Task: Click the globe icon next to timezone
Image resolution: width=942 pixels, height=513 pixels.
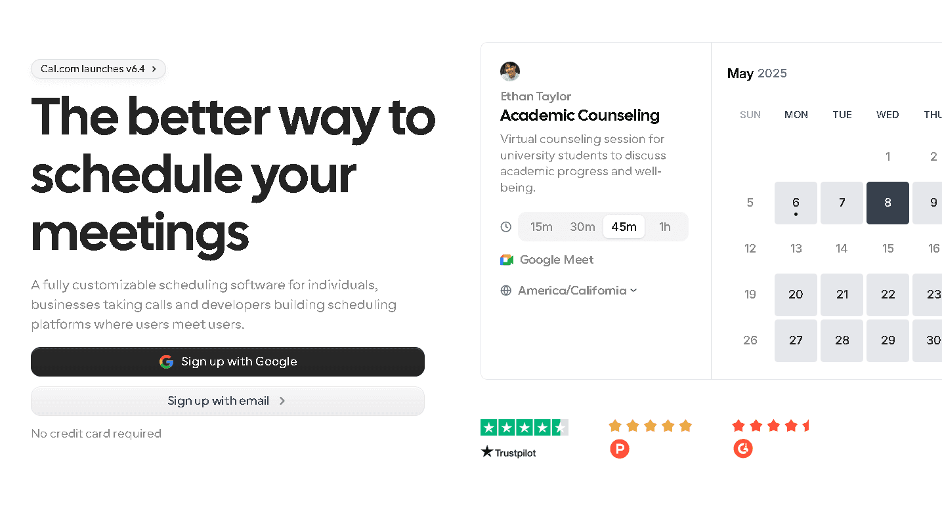Action: (x=505, y=290)
